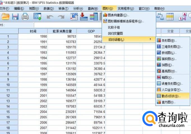The height and width of the screenshot is (134, 191).
Task: Open the 文件(F) menu
Action: (x=5, y=9)
